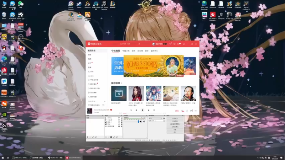This screenshot has height=160, width=285.
Task: Switch to the 最新音乐 tab
Action: pyautogui.click(x=154, y=51)
